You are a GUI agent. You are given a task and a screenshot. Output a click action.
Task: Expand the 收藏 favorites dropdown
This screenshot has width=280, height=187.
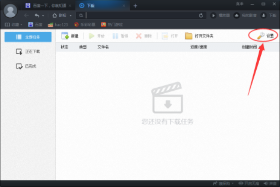tap(13, 24)
